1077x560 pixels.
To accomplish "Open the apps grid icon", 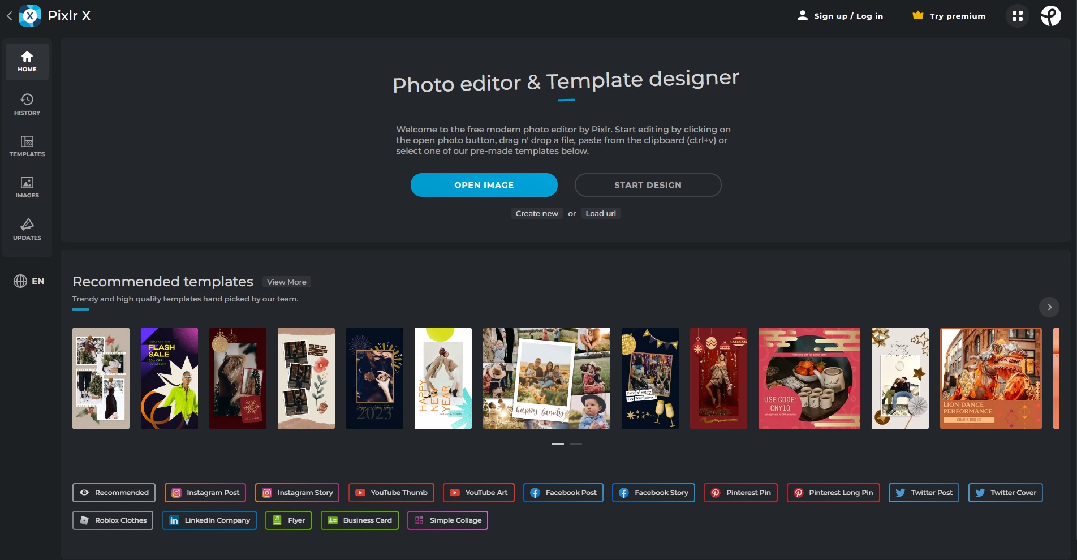I will [1017, 16].
